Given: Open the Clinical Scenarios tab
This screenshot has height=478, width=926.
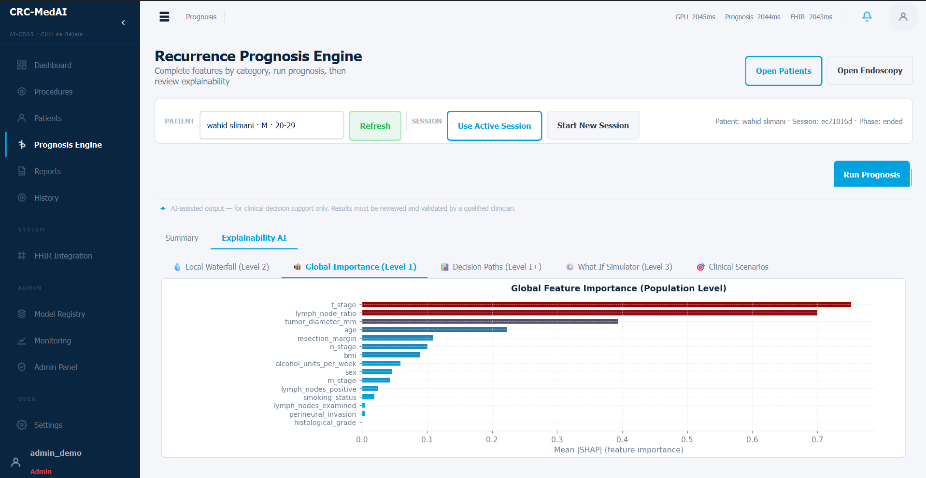Looking at the screenshot, I should click(x=732, y=267).
